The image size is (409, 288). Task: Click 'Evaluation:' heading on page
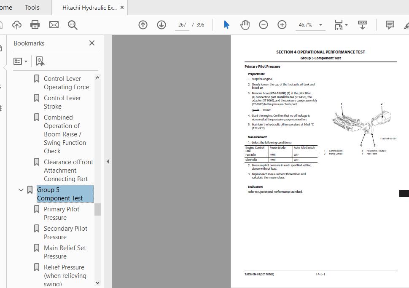pyautogui.click(x=255, y=187)
